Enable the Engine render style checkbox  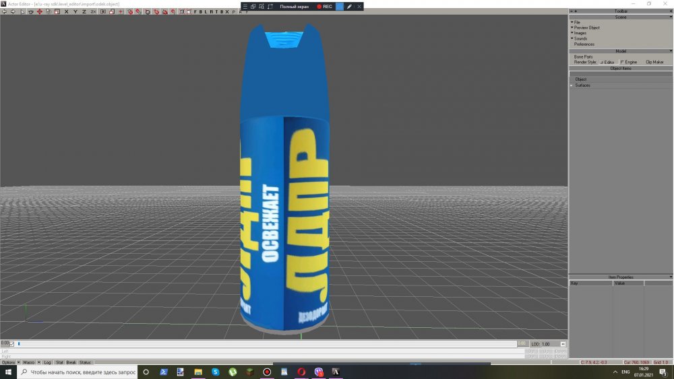622,62
